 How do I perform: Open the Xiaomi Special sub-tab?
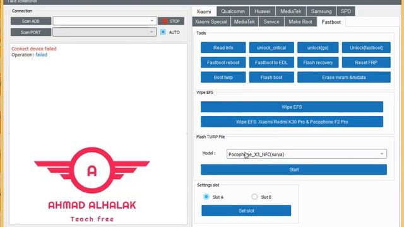(211, 22)
